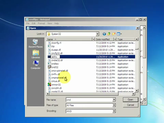
Task: Go up one folder level icon
Action: [109, 34]
